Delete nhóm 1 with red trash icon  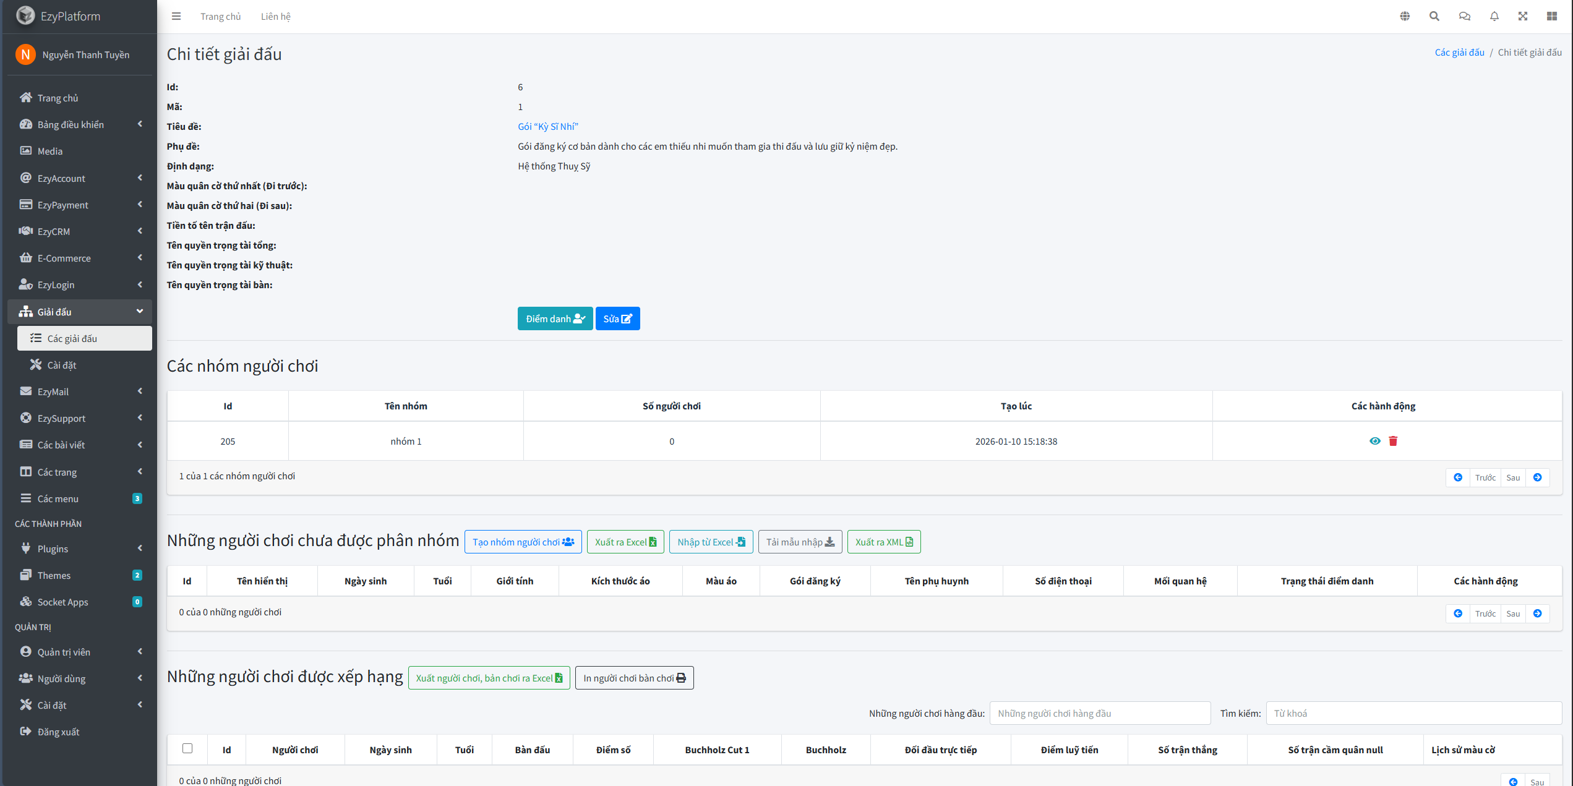click(x=1393, y=441)
